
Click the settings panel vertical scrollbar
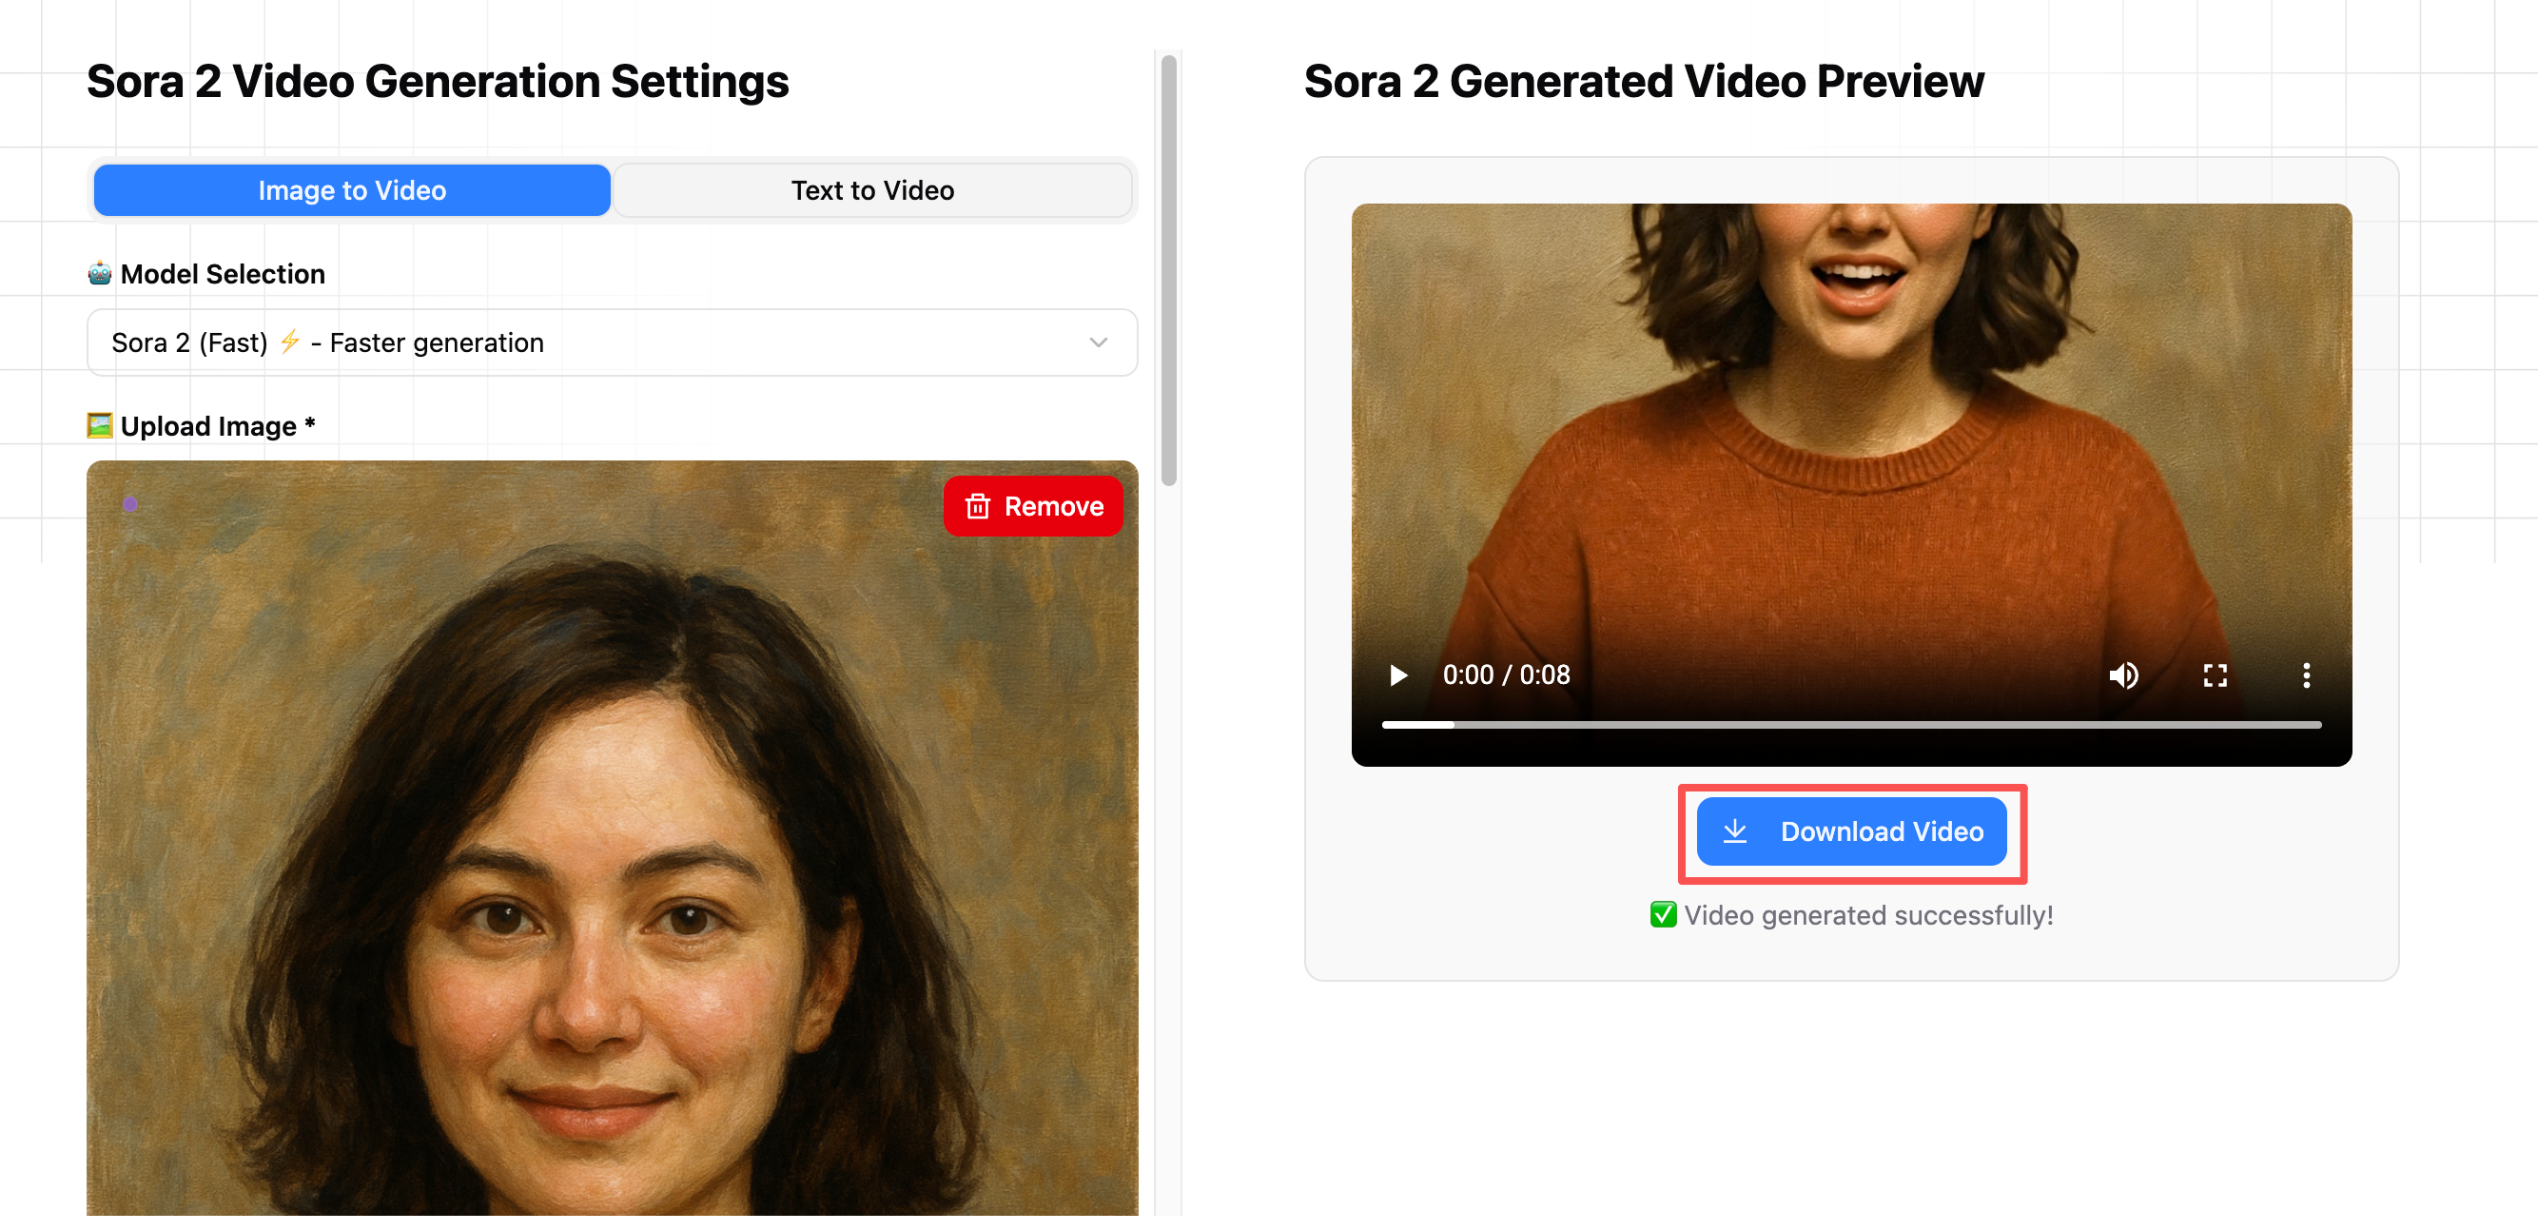1168,271
